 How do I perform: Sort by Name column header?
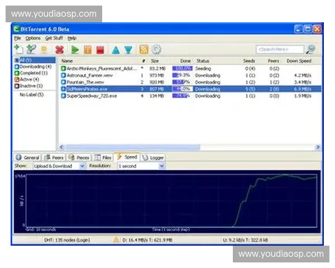(x=67, y=61)
